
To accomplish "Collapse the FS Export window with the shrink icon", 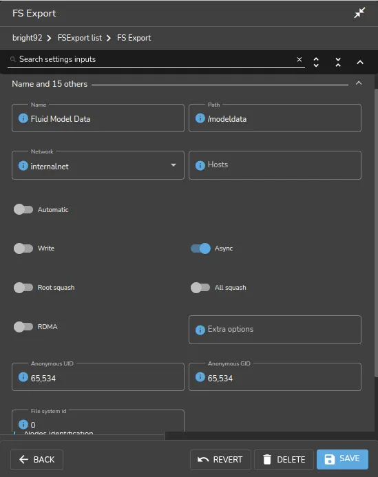I will (359, 13).
